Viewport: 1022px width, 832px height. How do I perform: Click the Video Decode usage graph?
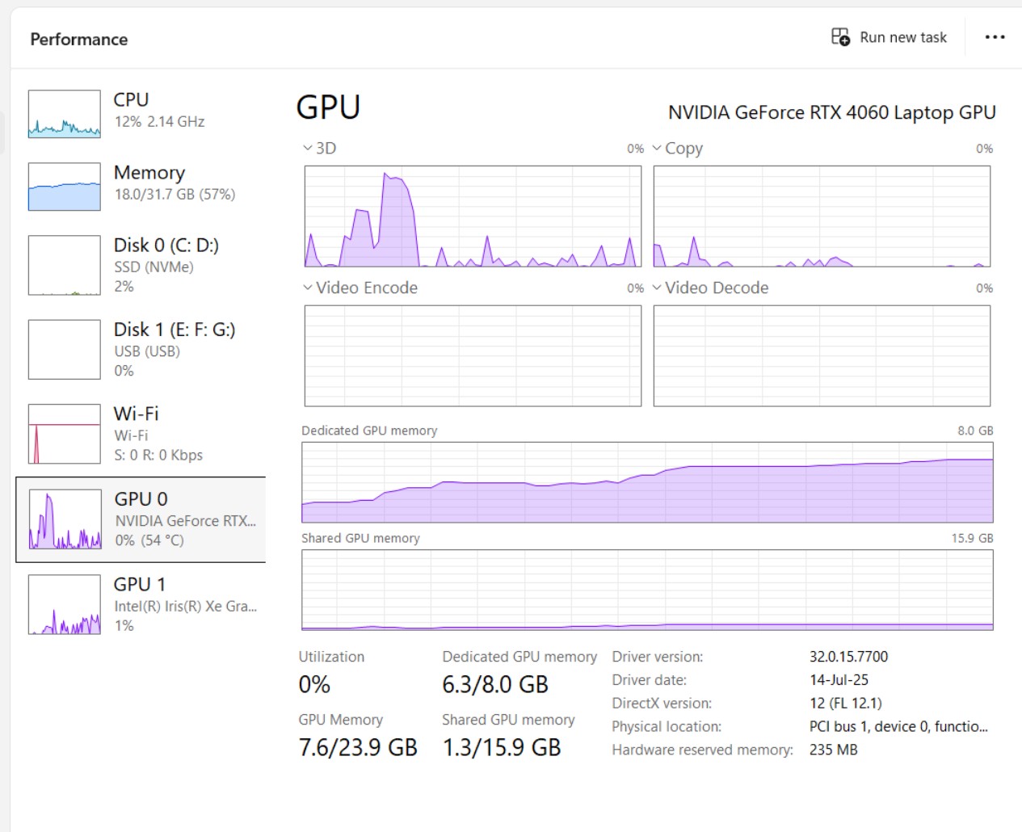(x=822, y=355)
